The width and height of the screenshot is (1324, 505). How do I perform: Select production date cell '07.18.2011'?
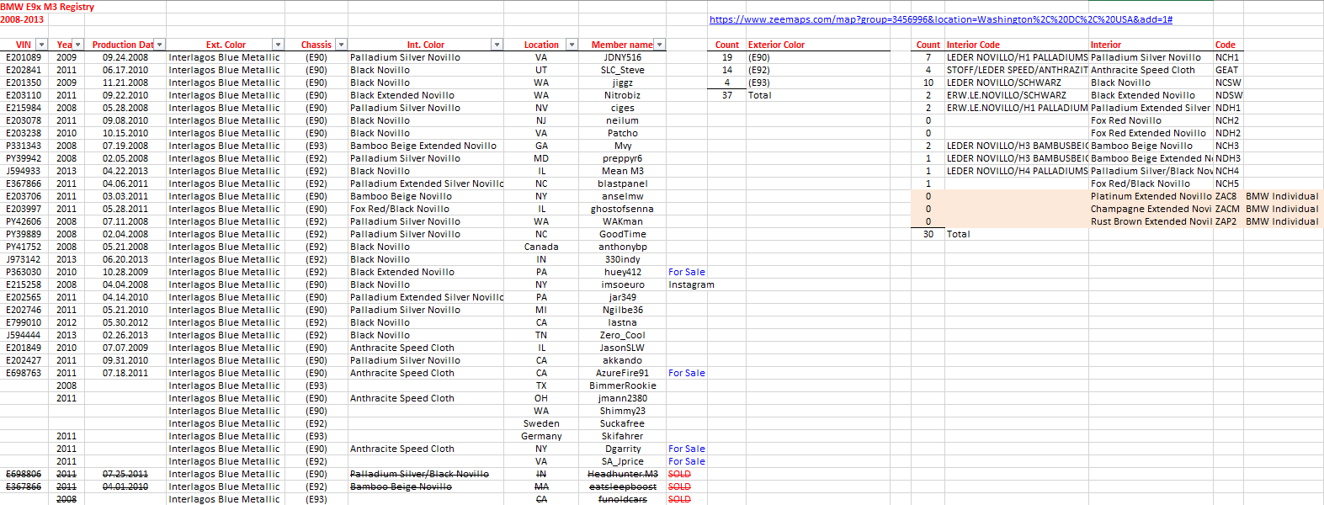pos(125,373)
